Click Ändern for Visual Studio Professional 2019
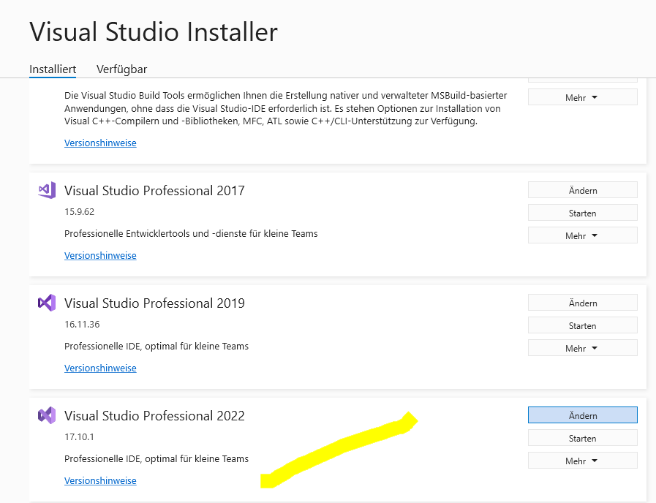656x503 pixels. point(582,303)
